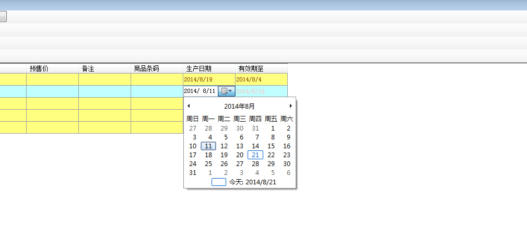Screen dimensions: 527x247
Task: Select grayed September 2 in last row
Action: (x=226, y=173)
